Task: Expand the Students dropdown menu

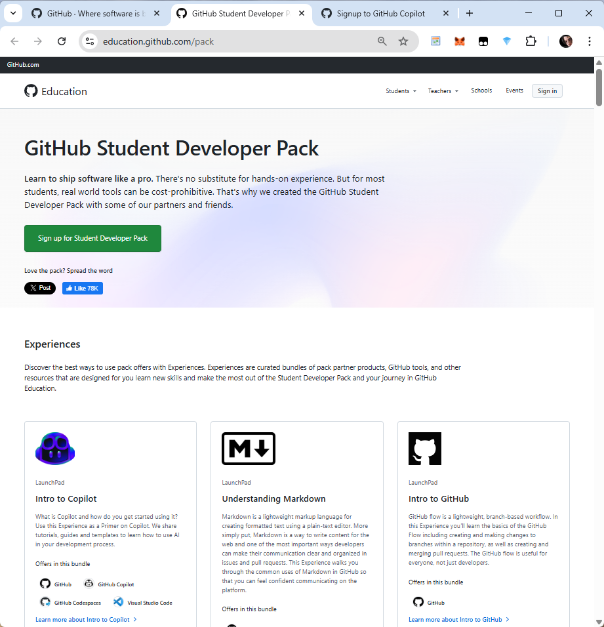Action: [401, 91]
